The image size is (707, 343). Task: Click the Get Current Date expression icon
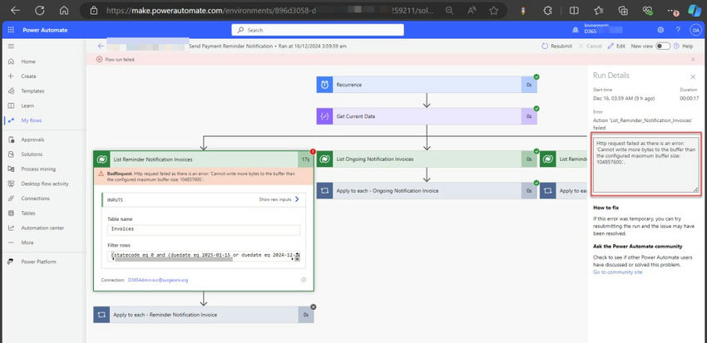324,116
